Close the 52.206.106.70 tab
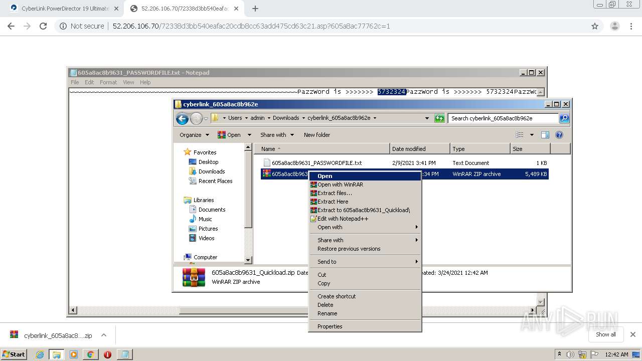Screen dimensions: 642x361 click(236, 9)
